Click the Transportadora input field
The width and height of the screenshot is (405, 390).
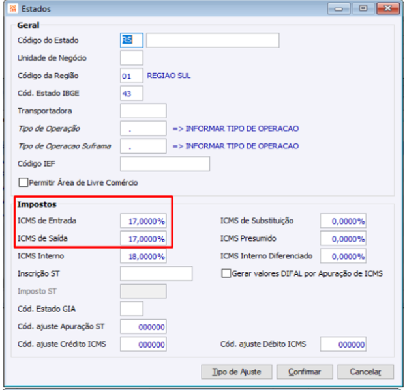(143, 111)
